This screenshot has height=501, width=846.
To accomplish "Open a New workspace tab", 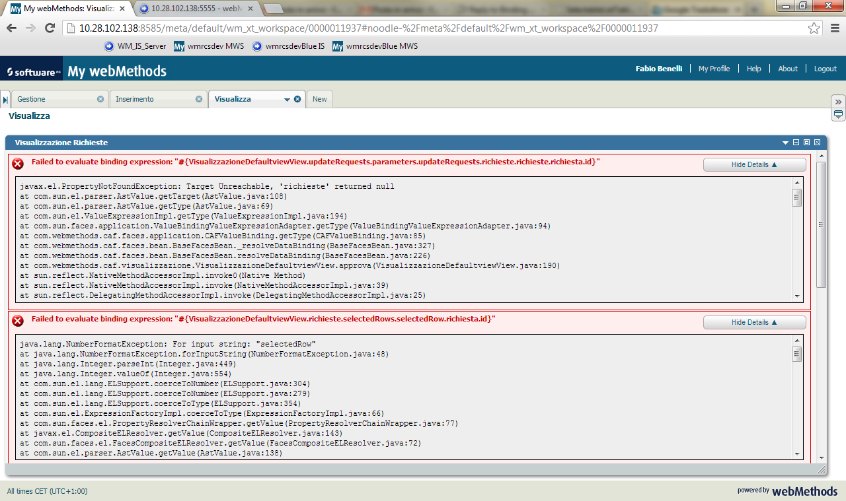I will pos(320,99).
